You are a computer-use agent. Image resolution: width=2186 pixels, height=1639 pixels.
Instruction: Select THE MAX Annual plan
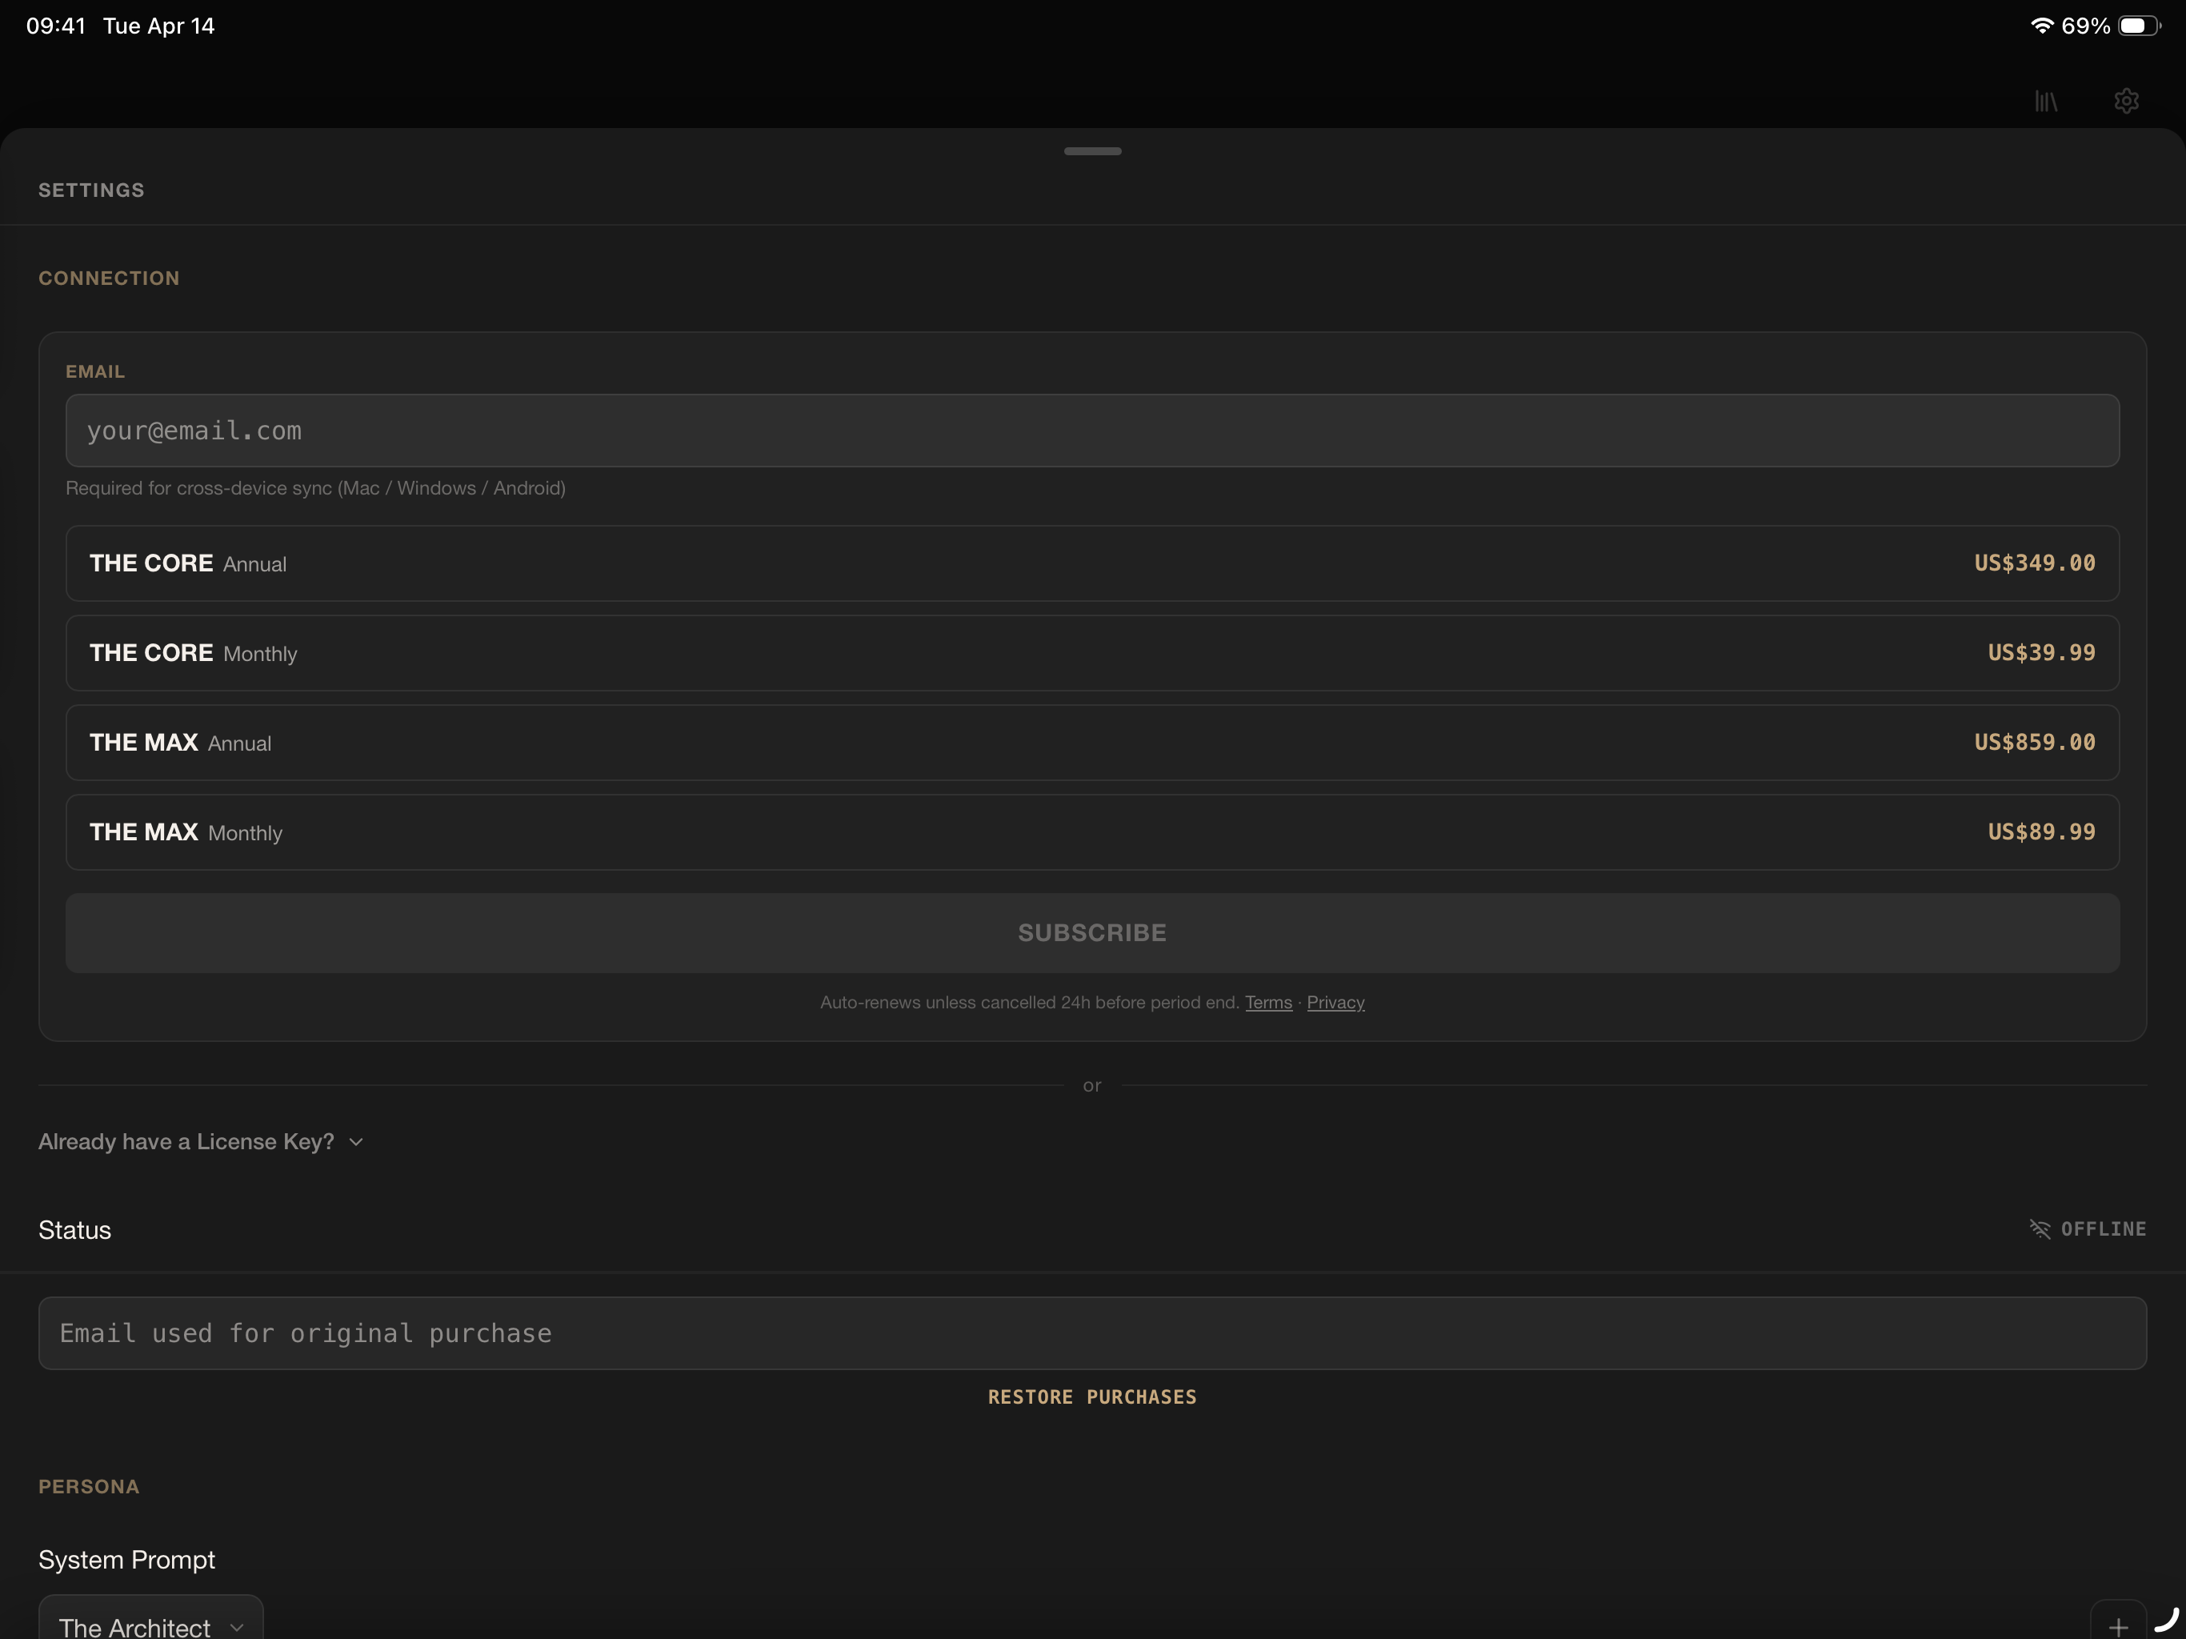point(1092,743)
